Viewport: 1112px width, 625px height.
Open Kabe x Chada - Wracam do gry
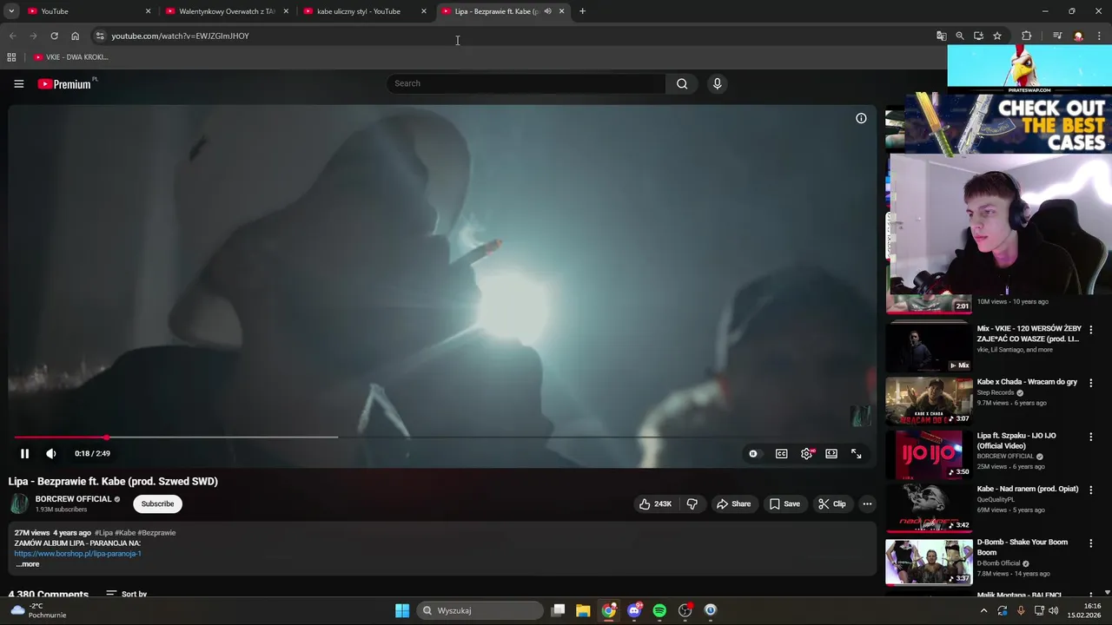1027,382
